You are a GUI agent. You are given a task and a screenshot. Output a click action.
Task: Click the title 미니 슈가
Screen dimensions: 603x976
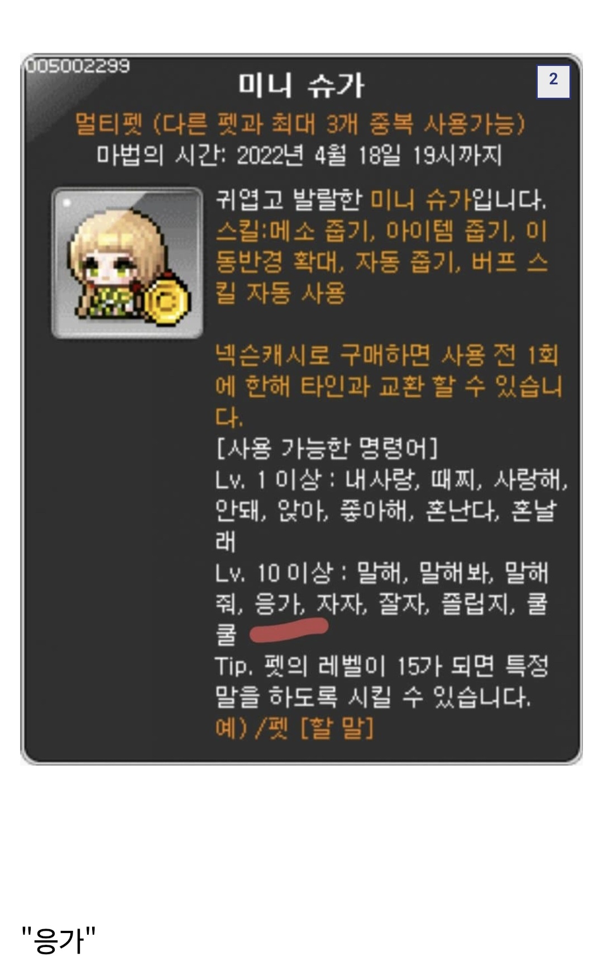tap(301, 86)
